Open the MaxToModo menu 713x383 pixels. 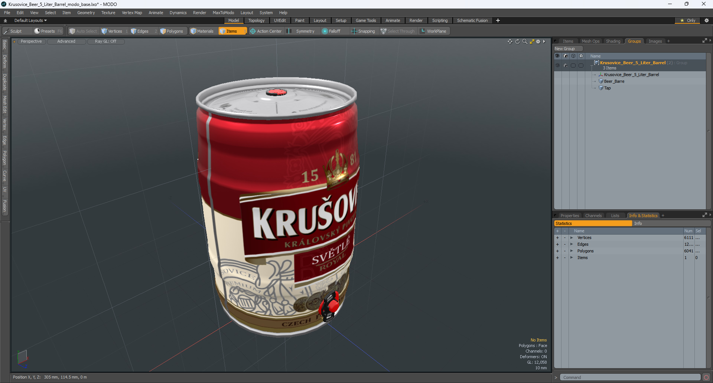[223, 13]
